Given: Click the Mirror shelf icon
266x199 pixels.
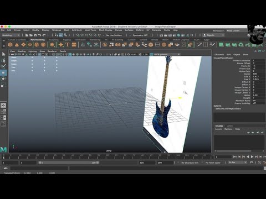Looking at the screenshot, I should pyautogui.click(x=118, y=45).
